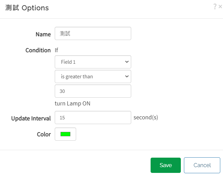
Task: Click the Update Interval label
Action: (31, 118)
